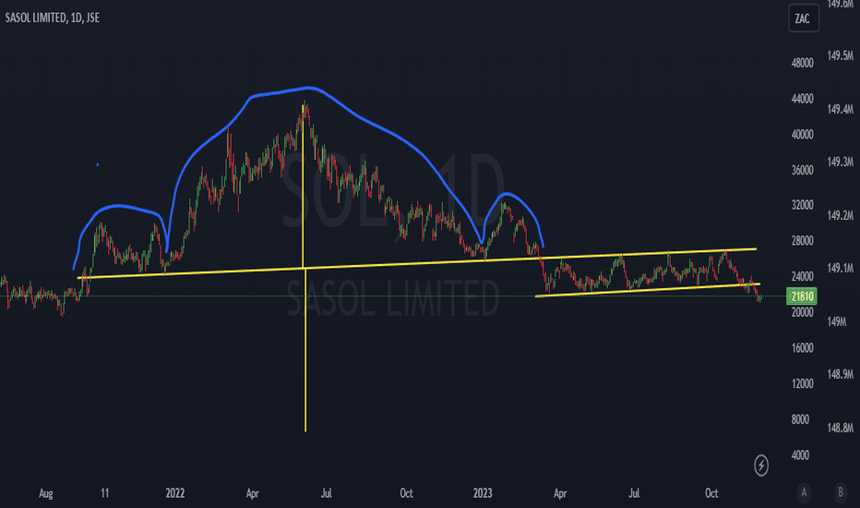Select the lower yellow channel trendline
Screen dimensions: 860x508
point(647,290)
